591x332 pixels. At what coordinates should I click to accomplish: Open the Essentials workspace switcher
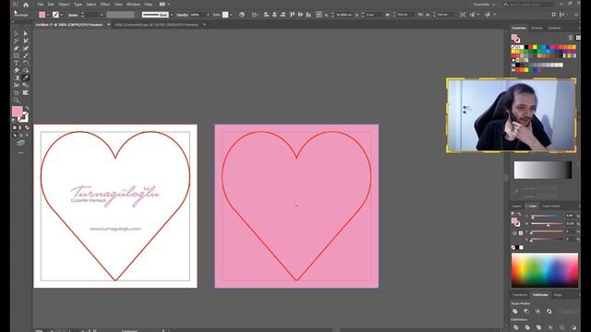484,5
